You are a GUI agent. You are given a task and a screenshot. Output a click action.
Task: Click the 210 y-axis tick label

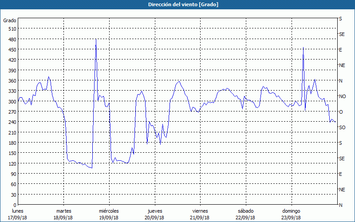[x=12, y=132]
